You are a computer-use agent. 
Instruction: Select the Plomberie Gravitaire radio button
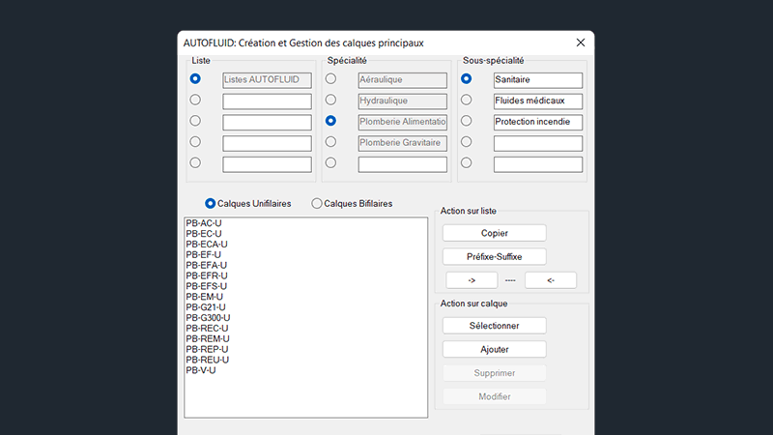pyautogui.click(x=330, y=142)
